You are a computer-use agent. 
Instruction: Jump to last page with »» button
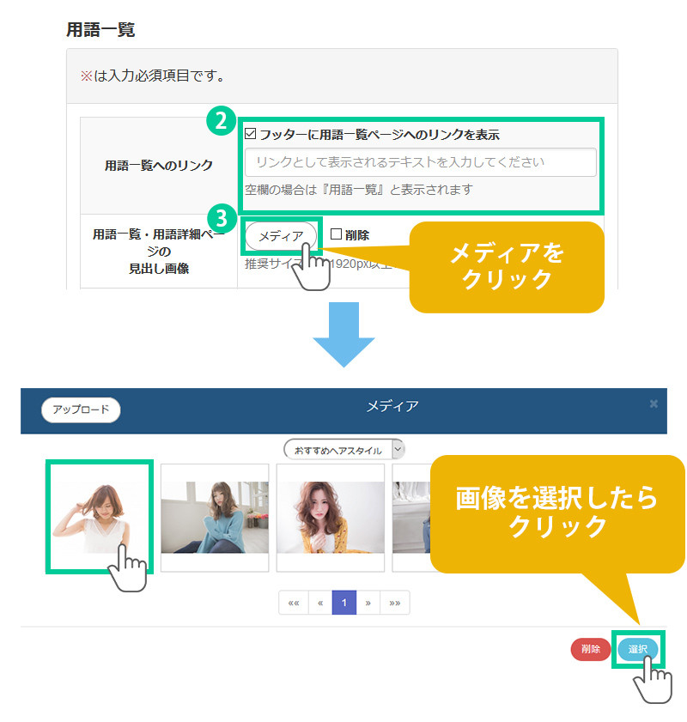pyautogui.click(x=394, y=603)
